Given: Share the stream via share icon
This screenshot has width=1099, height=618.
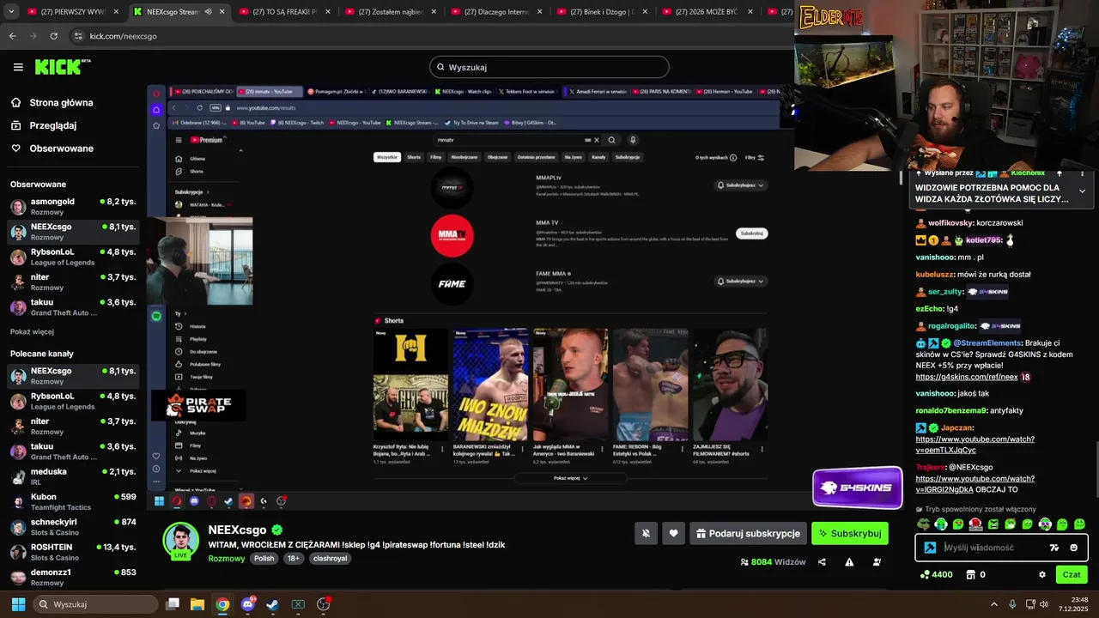Looking at the screenshot, I should 822,562.
